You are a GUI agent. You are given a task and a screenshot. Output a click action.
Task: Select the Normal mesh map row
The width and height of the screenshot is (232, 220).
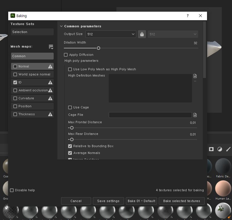point(32,66)
